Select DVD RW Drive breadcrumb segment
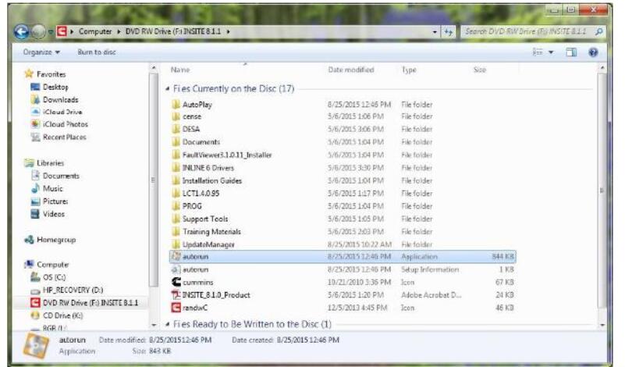 173,31
